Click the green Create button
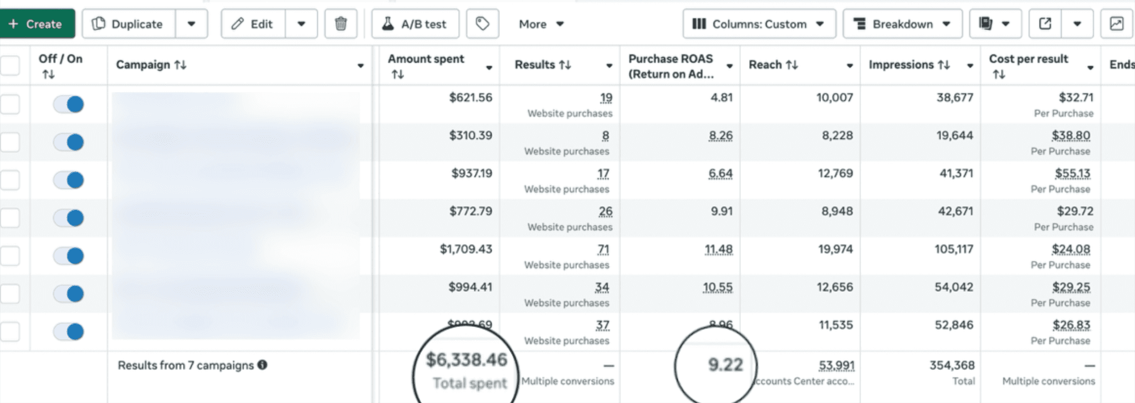This screenshot has width=1135, height=403. coord(37,24)
